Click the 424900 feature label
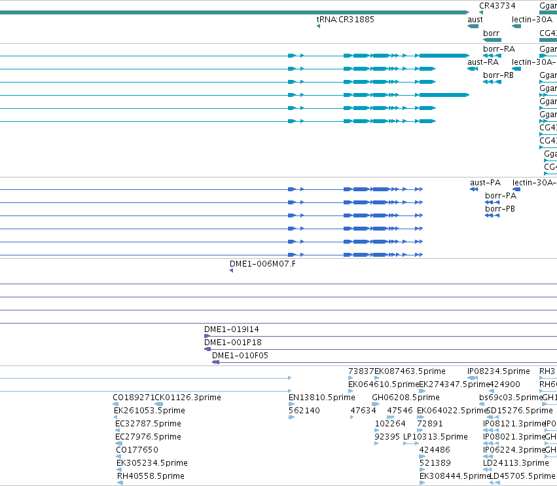557x486 pixels. (x=505, y=384)
